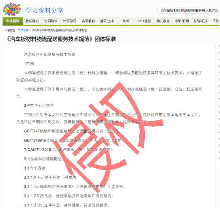This screenshot has height=210, width=220.
Task: Follow the 文档之家 breadcrumb link
Action: (x=23, y=30)
